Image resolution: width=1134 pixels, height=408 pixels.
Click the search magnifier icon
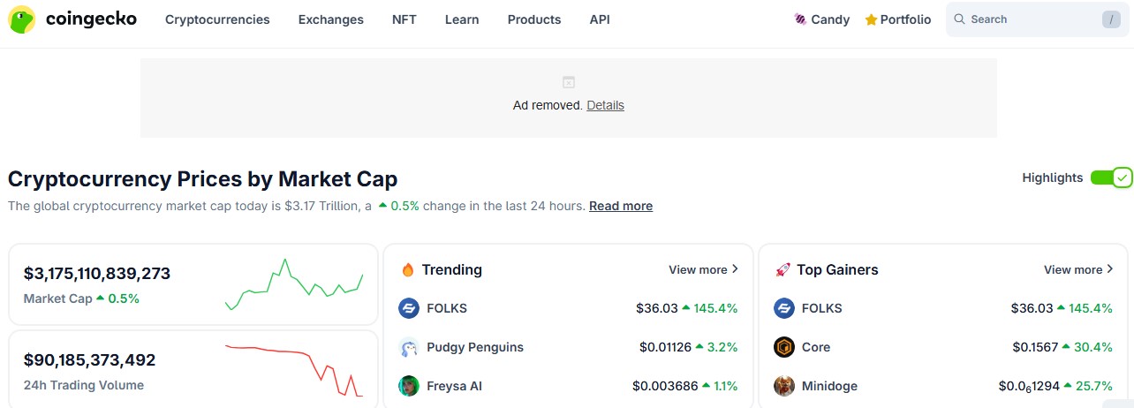point(959,19)
